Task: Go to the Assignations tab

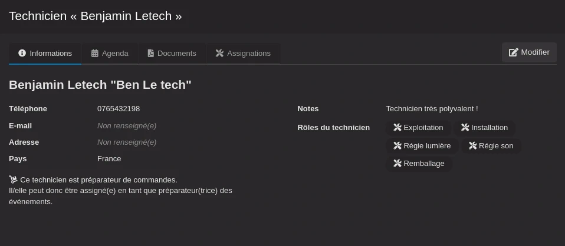Action: pyautogui.click(x=243, y=53)
